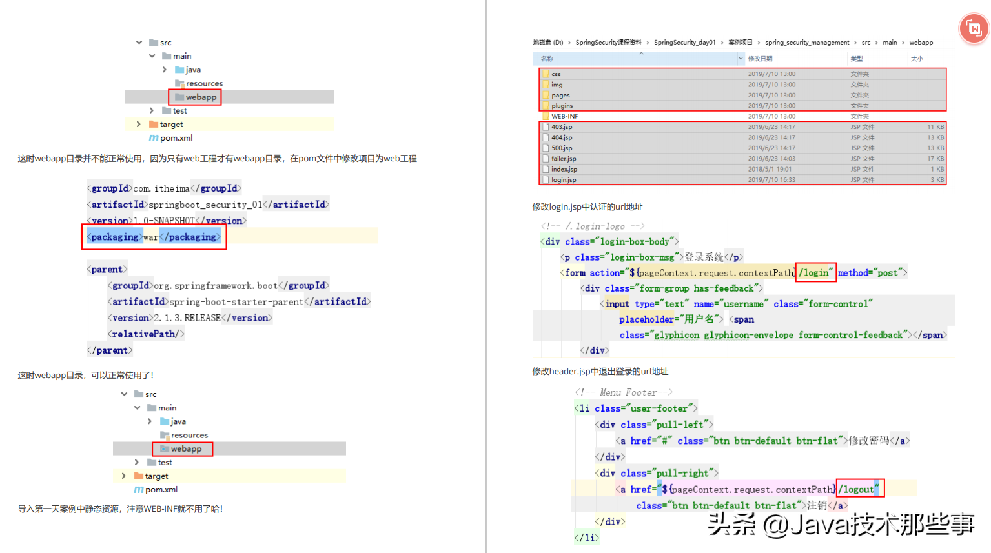Open the 名称 column dropdown arrow
Viewport: 991px width, 553px height.
pos(741,59)
